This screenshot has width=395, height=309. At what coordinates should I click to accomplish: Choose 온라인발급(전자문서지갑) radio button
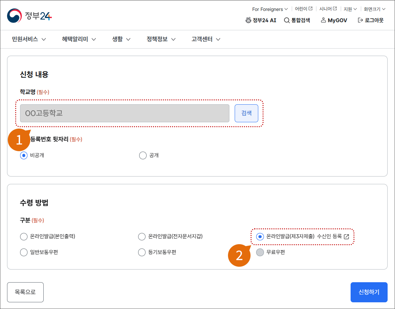point(142,236)
